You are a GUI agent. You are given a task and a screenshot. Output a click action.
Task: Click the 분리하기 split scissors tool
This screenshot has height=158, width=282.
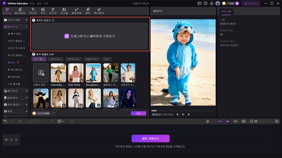(36, 121)
